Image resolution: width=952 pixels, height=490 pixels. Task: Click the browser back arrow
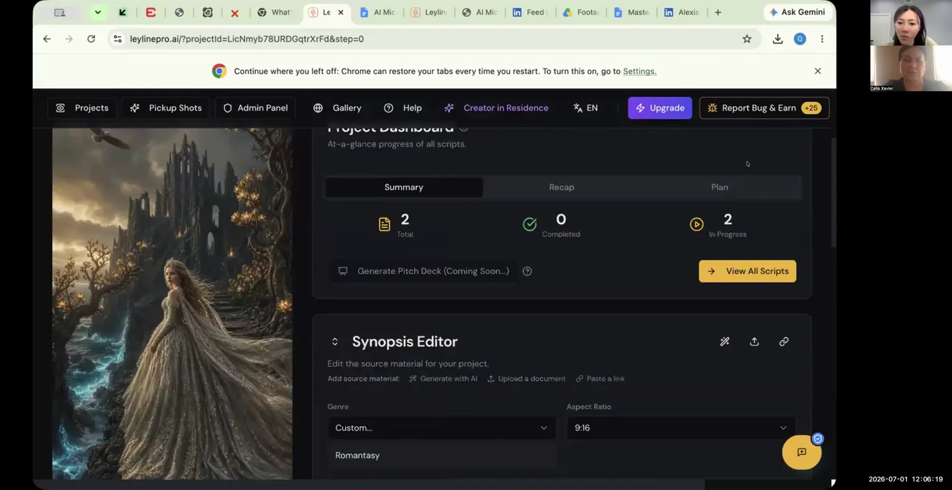47,39
